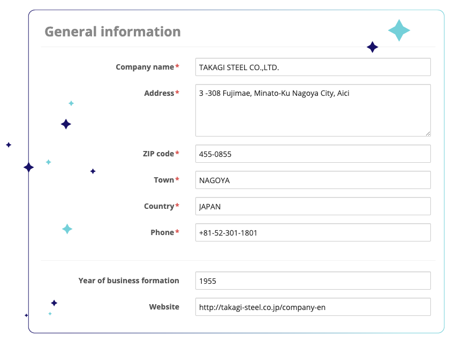Click the Town label
455x340 pixels.
[x=164, y=180]
